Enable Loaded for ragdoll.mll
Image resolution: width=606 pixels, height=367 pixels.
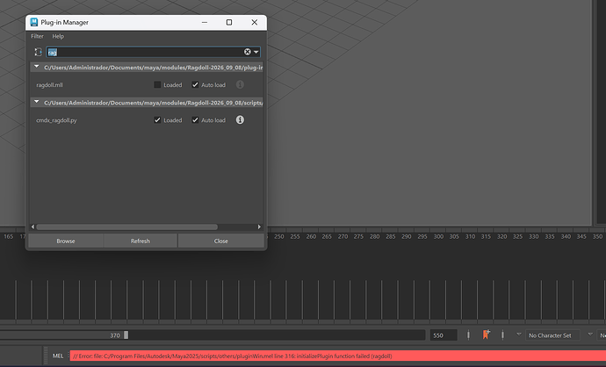coord(157,84)
